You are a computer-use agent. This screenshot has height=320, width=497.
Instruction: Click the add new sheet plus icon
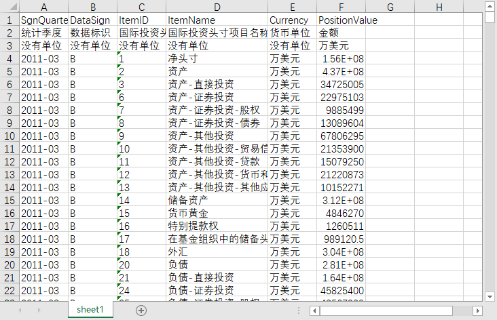[x=141, y=311]
